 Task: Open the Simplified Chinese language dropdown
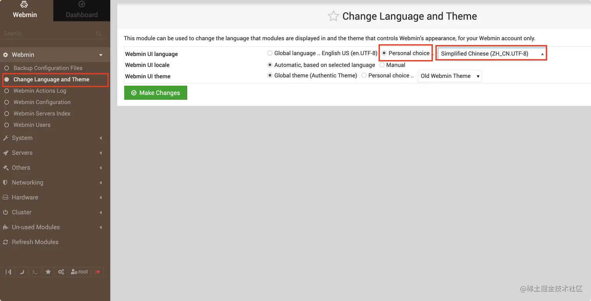[491, 54]
